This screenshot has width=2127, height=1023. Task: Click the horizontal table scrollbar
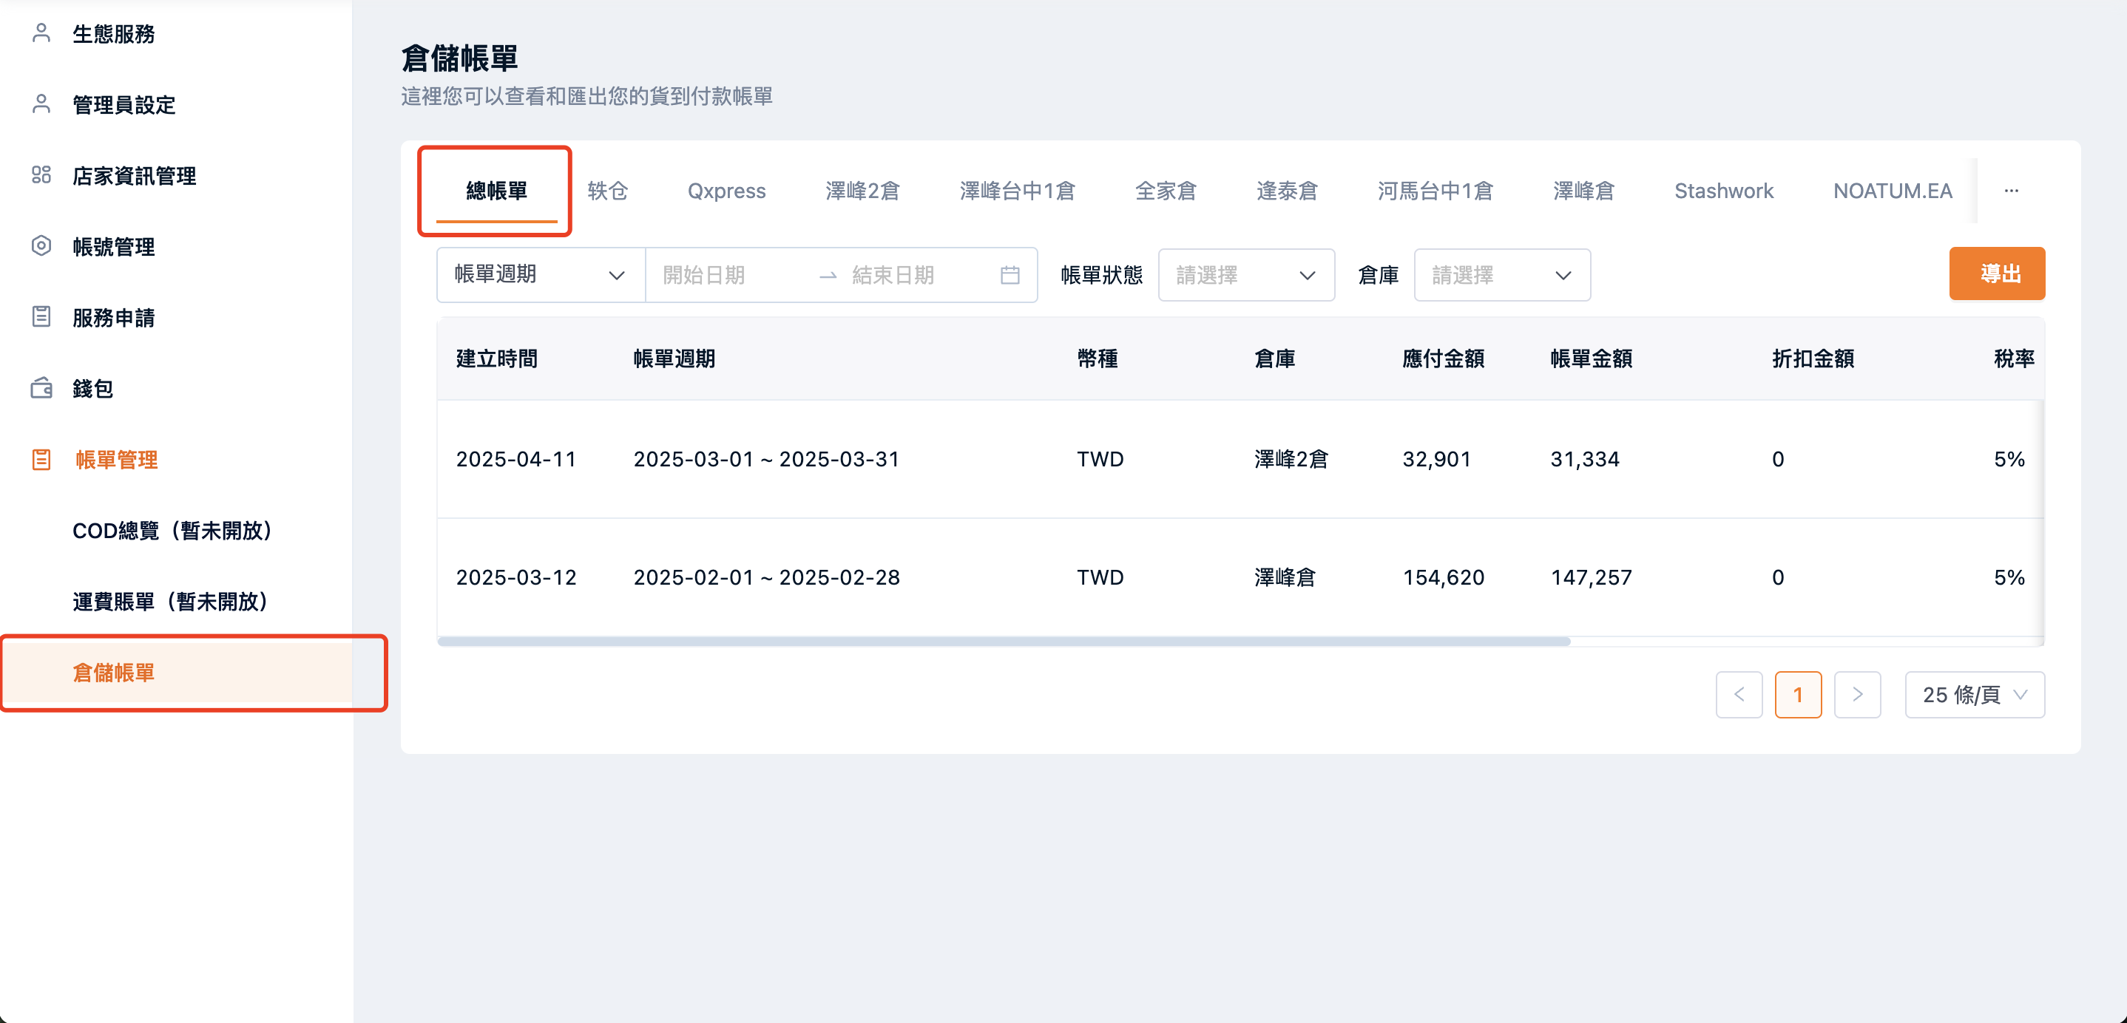(x=1003, y=641)
